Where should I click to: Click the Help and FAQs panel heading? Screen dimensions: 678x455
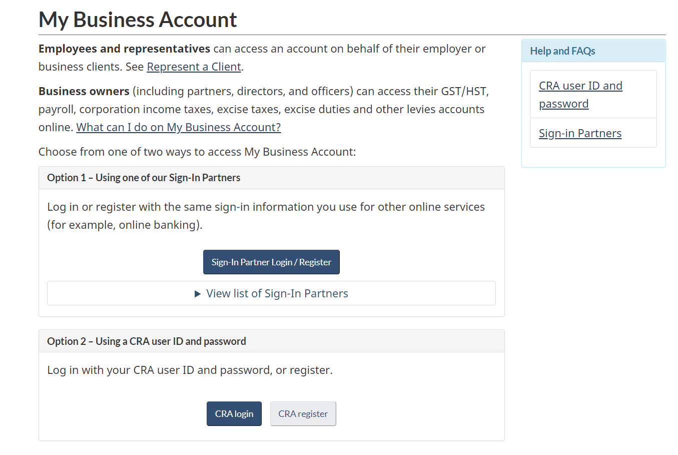pyautogui.click(x=562, y=51)
